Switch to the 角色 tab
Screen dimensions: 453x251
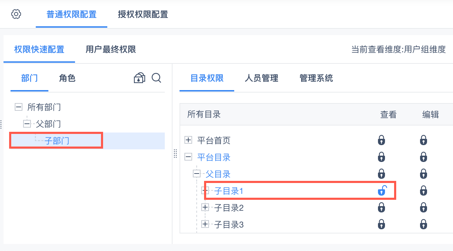(x=67, y=78)
